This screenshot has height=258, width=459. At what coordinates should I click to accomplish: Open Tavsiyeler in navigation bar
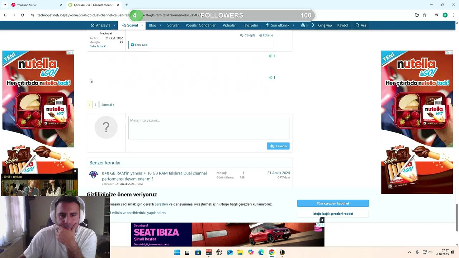click(250, 25)
